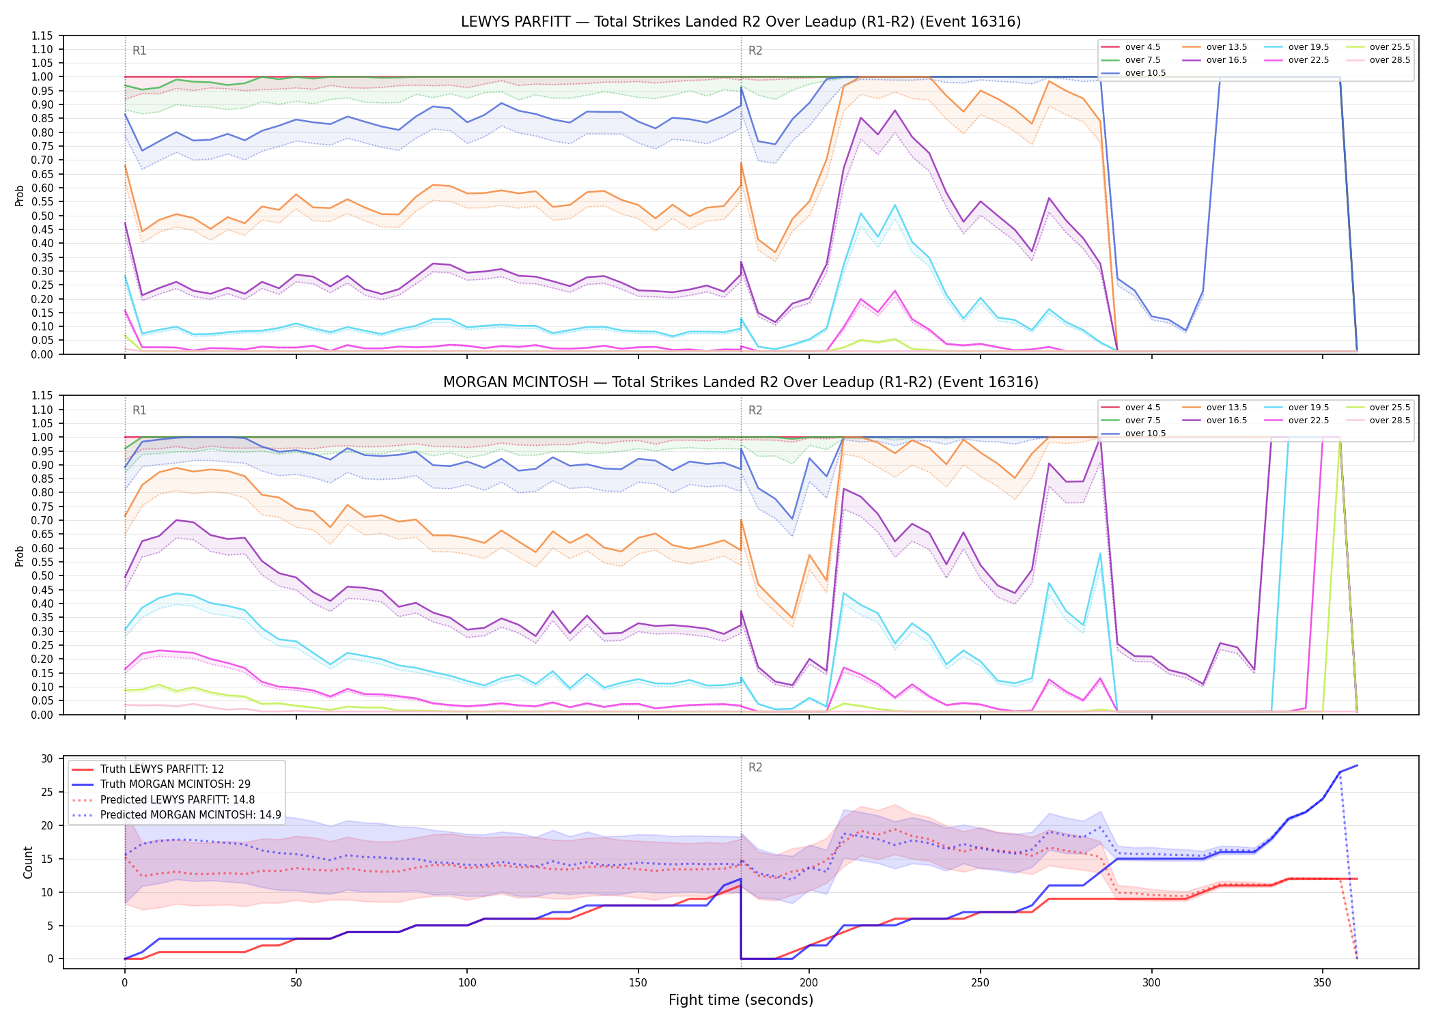1434x1024 pixels.
Task: Click the 1.15 tick on the Parfitt Prob axis
Action: [x=42, y=35]
